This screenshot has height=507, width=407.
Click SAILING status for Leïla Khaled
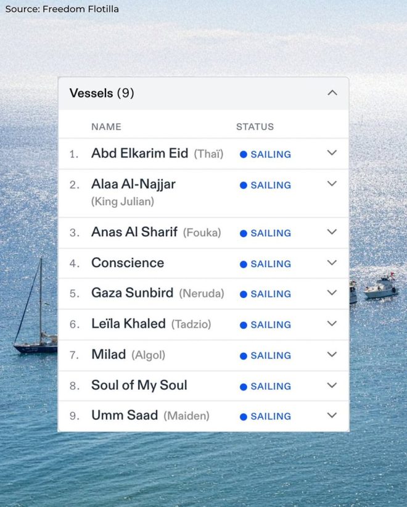pyautogui.click(x=271, y=325)
